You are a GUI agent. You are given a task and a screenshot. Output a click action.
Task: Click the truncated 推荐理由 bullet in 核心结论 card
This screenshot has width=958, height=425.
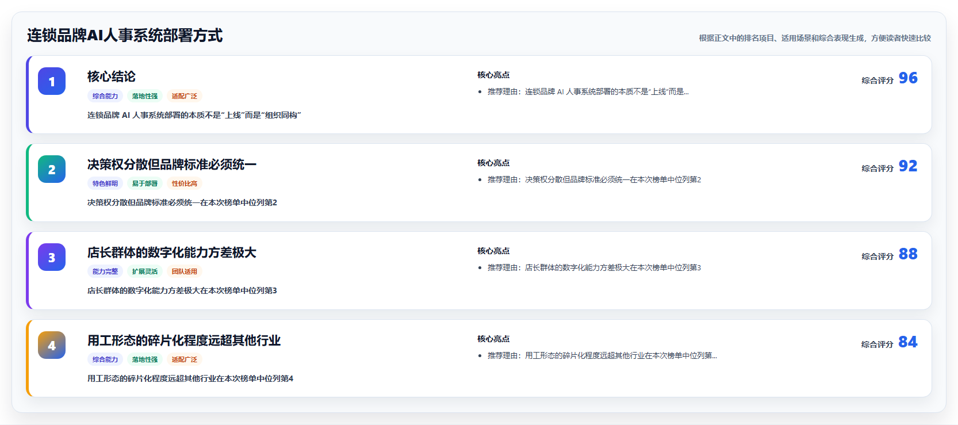(588, 91)
